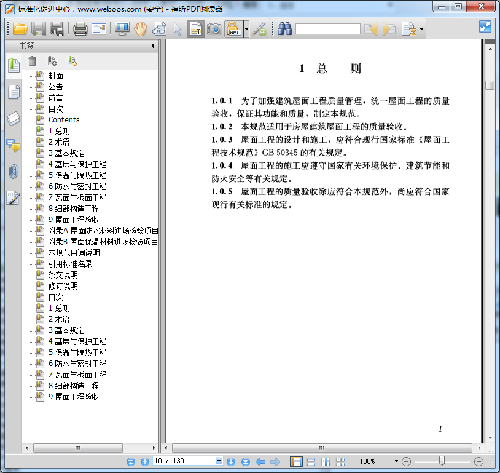The image size is (500, 473).
Task: Open the RMS lock dropdown arrow
Action: point(246,29)
